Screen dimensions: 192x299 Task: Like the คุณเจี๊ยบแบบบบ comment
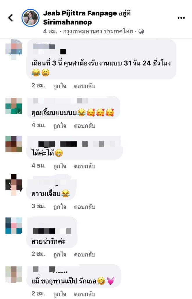click(60, 126)
